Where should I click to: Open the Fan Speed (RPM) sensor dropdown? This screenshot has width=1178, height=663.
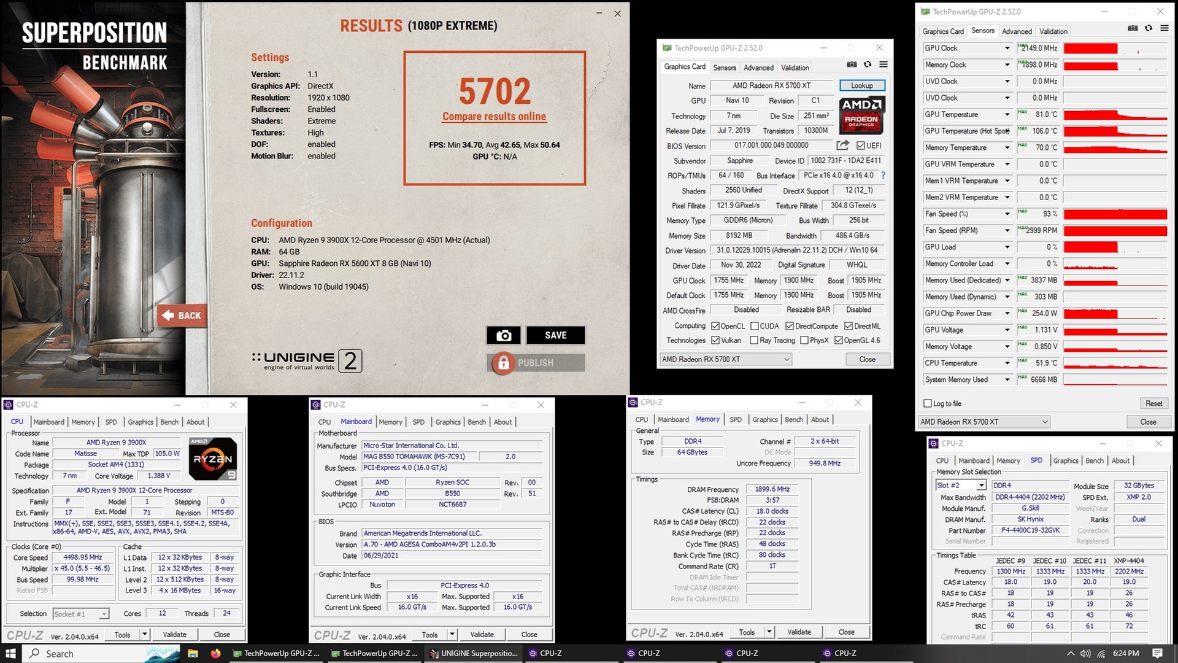tap(1007, 230)
